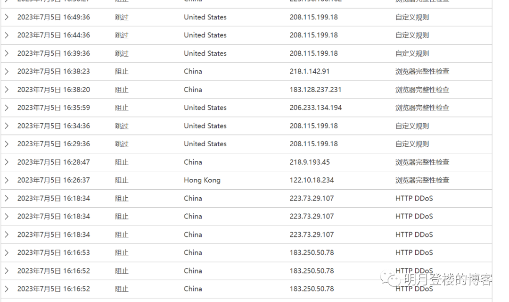
Task: Click the 阻止 action at 16:18:34
Action: click(x=122, y=198)
